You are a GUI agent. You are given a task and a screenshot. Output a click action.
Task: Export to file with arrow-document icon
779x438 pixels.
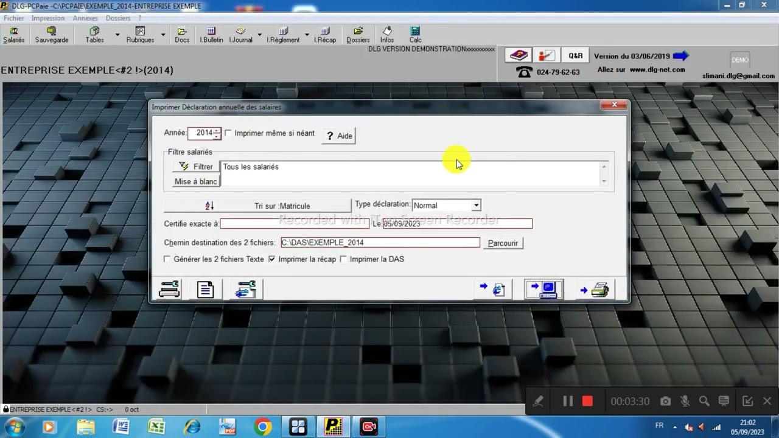pyautogui.click(x=492, y=289)
